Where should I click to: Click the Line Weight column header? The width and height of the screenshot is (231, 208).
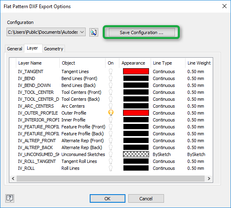pyautogui.click(x=199, y=63)
